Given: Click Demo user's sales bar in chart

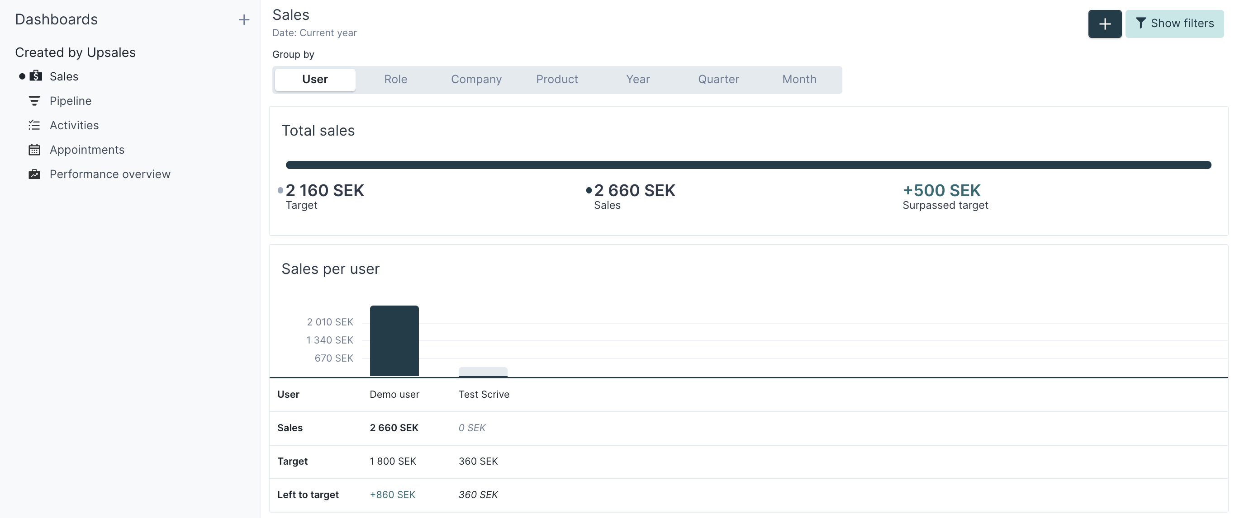Looking at the screenshot, I should 394,341.
